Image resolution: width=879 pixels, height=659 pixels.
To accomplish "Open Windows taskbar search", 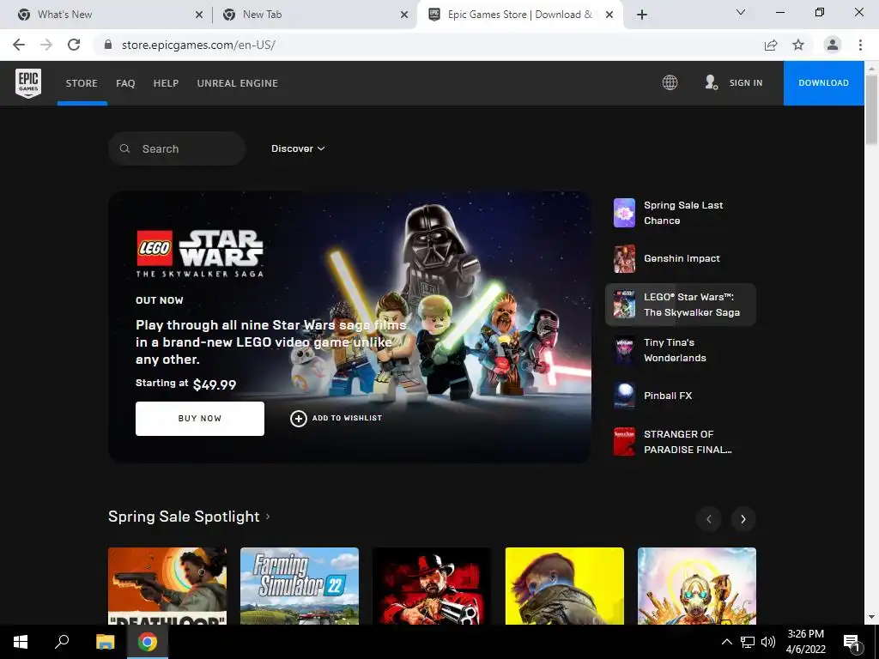I will coord(62,642).
